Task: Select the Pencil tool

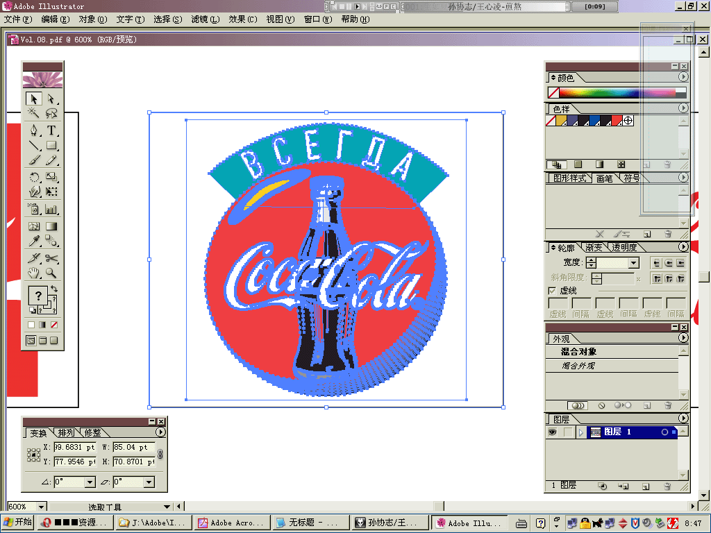Action: click(x=51, y=160)
